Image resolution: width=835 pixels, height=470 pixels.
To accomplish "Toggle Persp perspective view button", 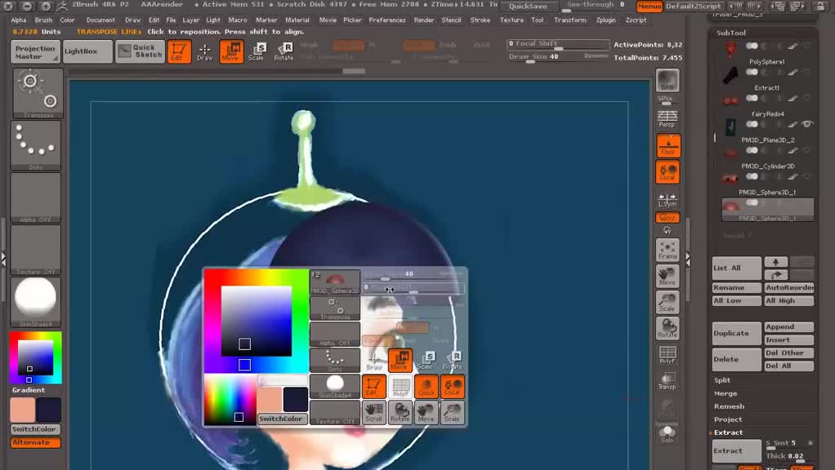I will [x=668, y=119].
